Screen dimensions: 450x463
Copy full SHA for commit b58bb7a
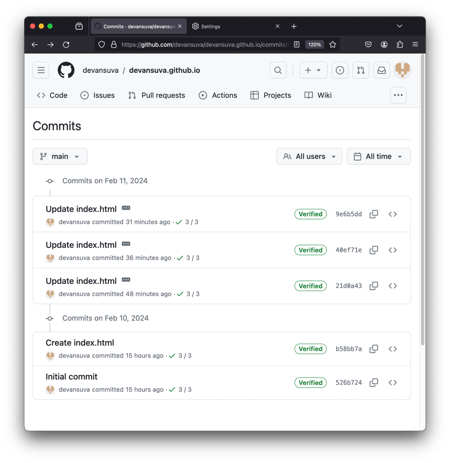point(374,349)
